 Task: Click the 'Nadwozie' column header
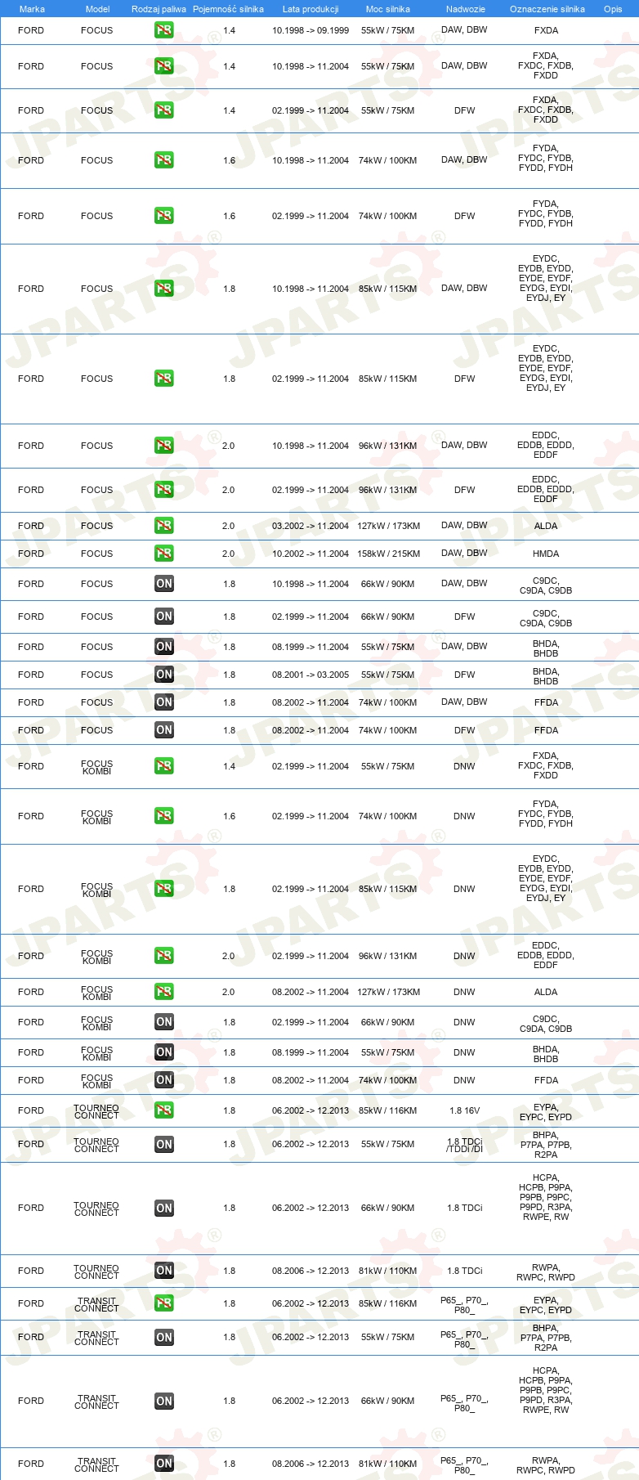(x=466, y=9)
